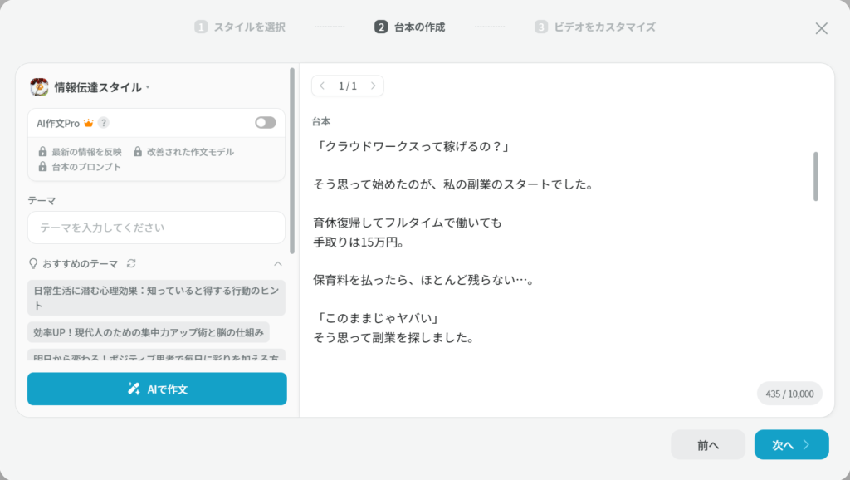The width and height of the screenshot is (850, 480).
Task: Click the question mark help icon
Action: point(104,123)
